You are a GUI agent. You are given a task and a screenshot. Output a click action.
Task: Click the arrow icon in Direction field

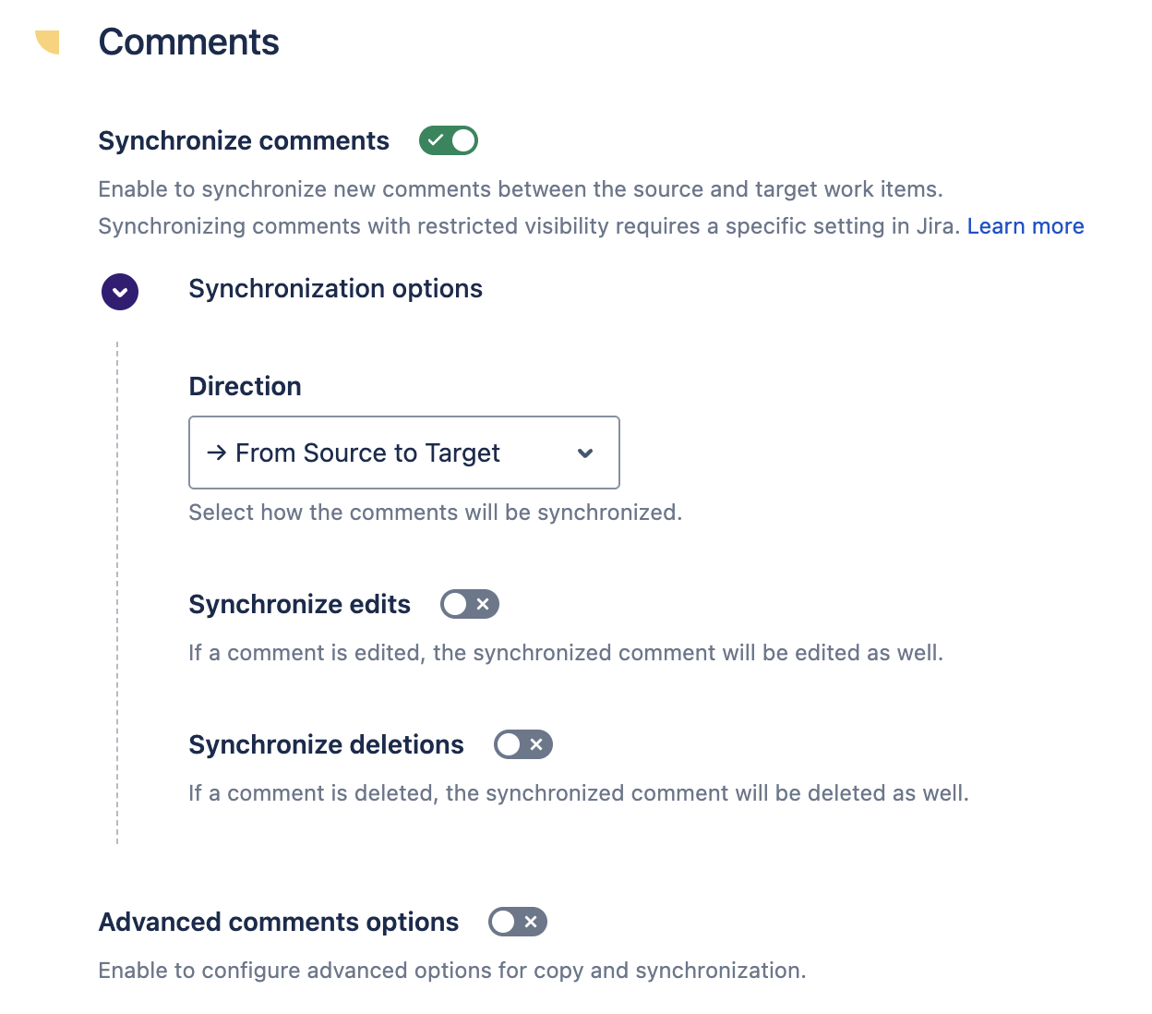click(x=217, y=453)
